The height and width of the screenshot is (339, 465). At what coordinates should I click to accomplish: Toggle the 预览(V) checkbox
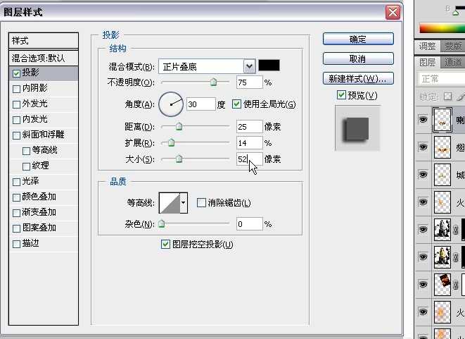pyautogui.click(x=341, y=95)
